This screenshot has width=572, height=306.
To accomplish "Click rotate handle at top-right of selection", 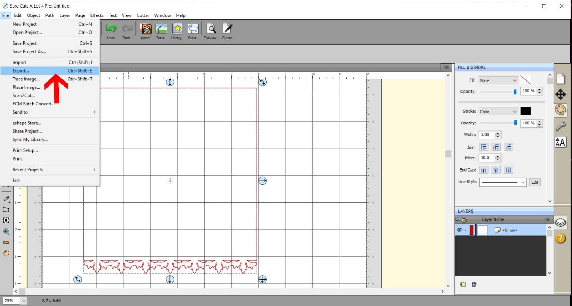I will (x=262, y=82).
